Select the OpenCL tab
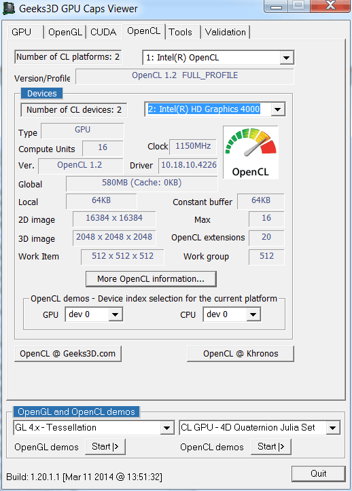Image resolution: width=352 pixels, height=491 pixels. click(144, 31)
